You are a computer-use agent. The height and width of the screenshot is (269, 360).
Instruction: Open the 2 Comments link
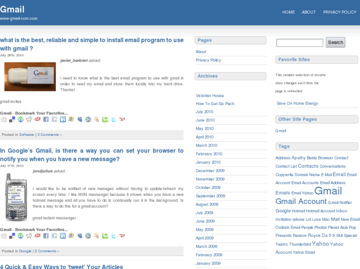[47, 251]
